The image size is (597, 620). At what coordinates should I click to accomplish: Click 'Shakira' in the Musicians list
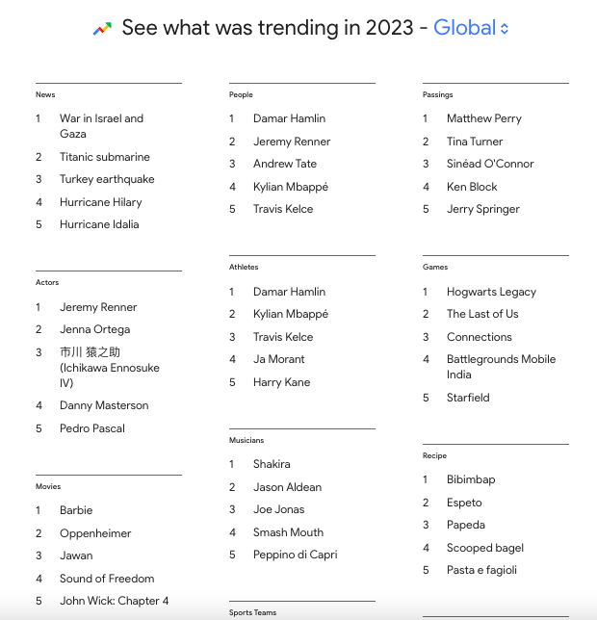point(272,464)
